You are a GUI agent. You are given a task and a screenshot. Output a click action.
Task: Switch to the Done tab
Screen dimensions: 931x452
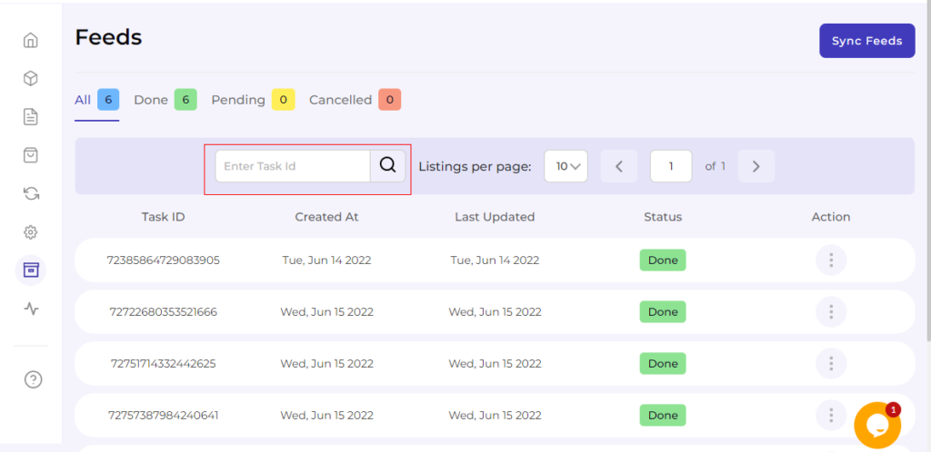(164, 100)
